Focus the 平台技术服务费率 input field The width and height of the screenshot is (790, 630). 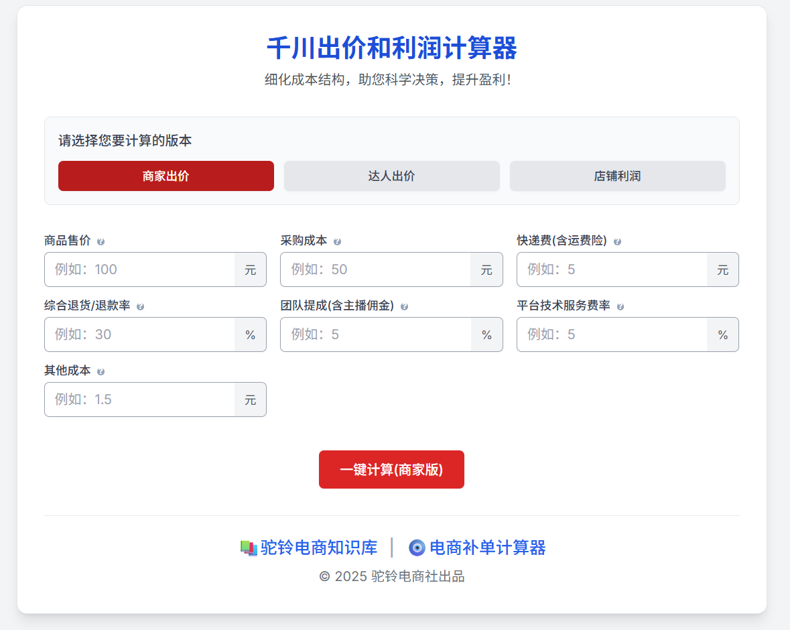click(612, 334)
